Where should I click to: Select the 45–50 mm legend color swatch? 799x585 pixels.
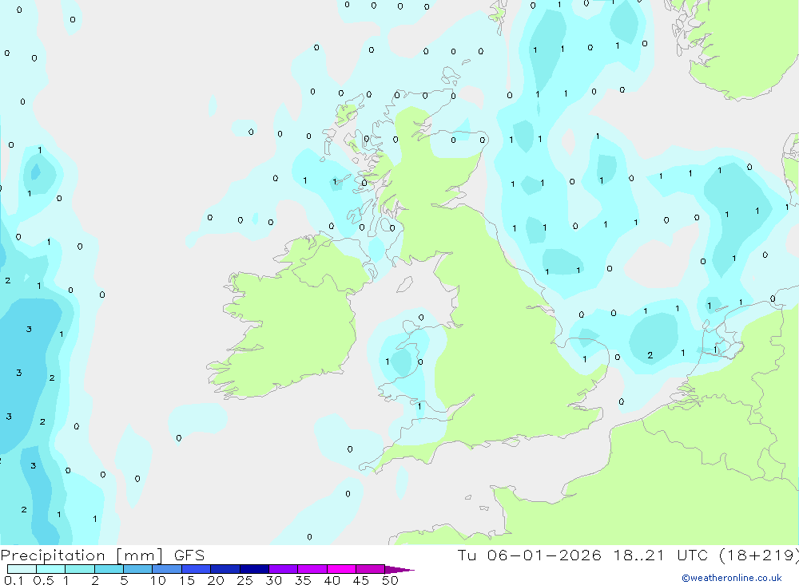pos(371,569)
